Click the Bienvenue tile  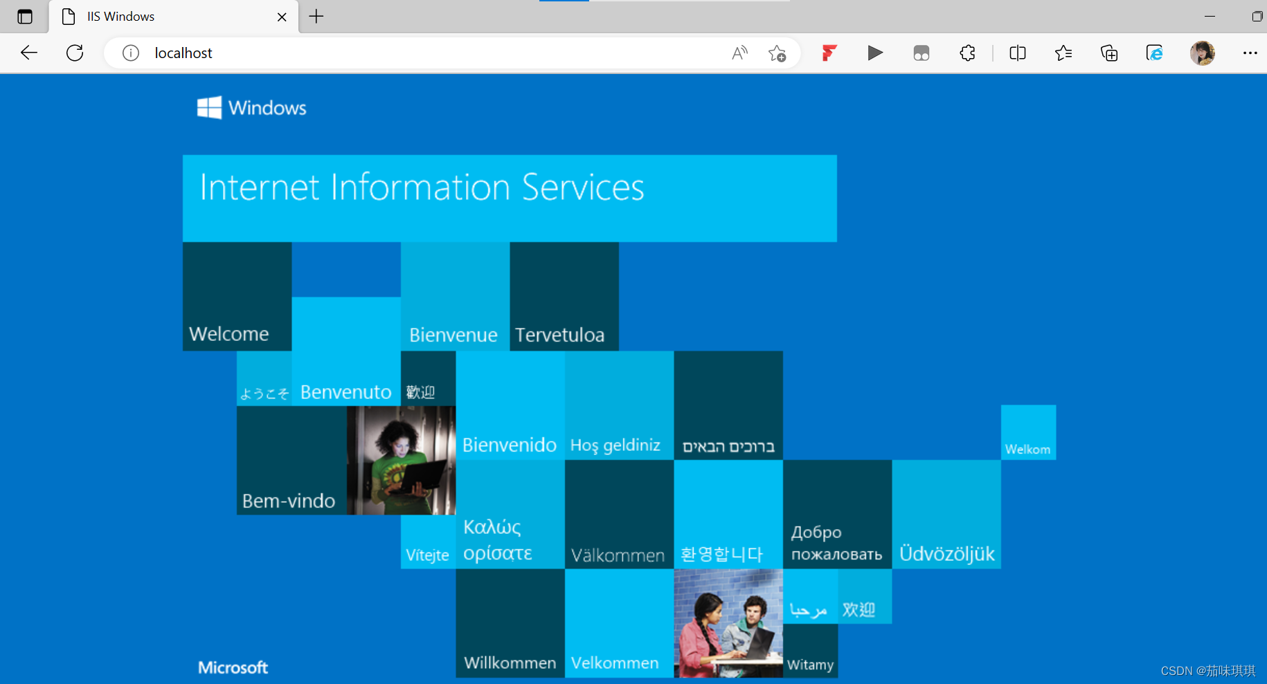tap(455, 297)
